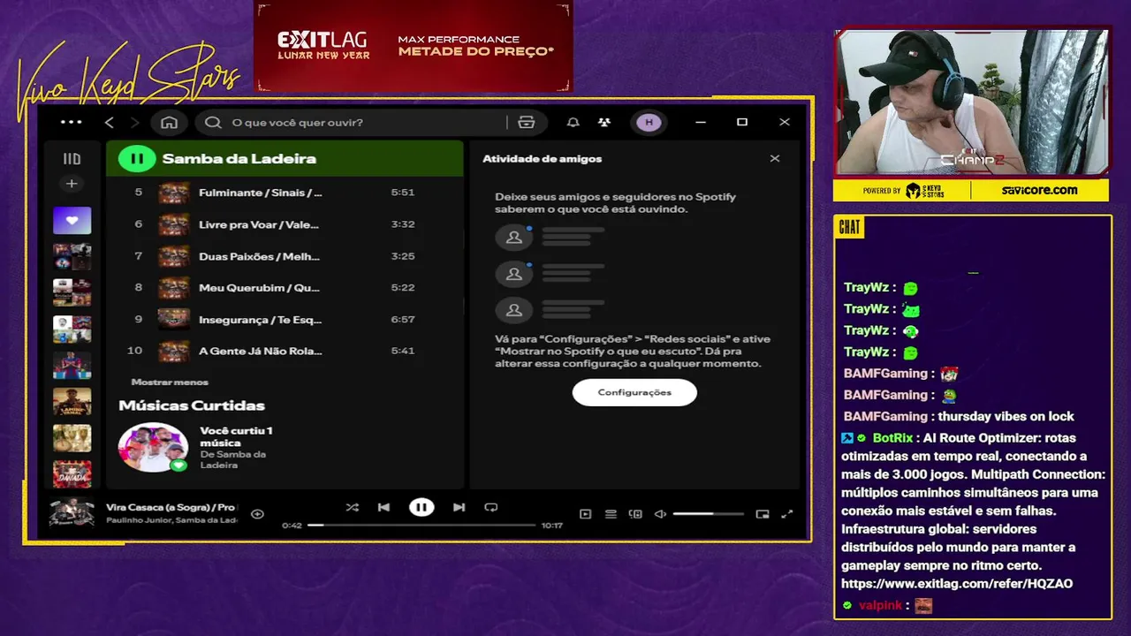Toggle repeat mode
The image size is (1131, 636).
pyautogui.click(x=491, y=507)
